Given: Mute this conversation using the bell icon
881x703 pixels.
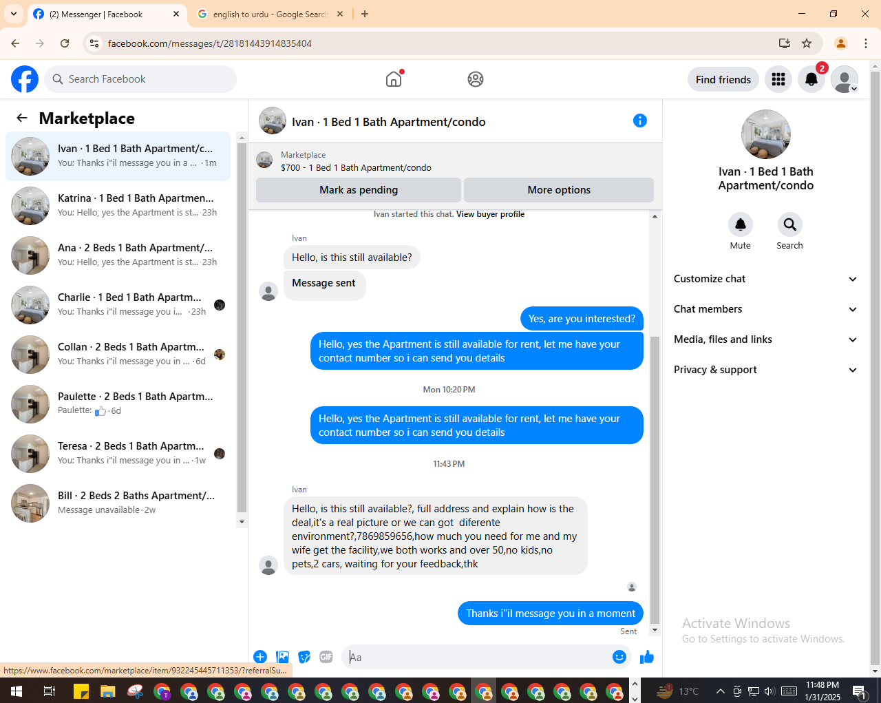Looking at the screenshot, I should pos(741,224).
